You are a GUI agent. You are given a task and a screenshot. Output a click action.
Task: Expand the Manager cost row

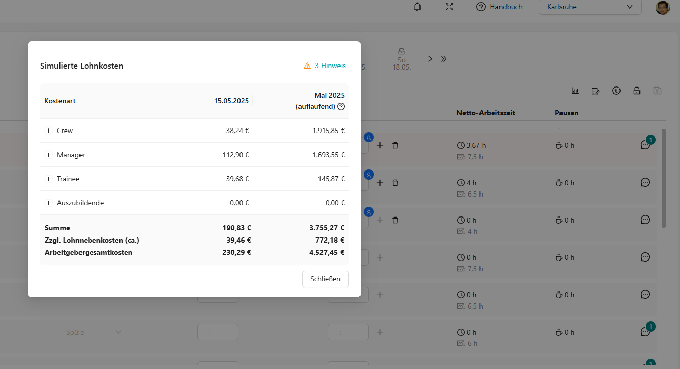click(49, 155)
